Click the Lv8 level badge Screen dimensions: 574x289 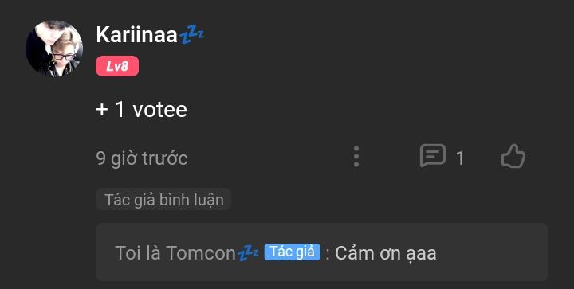[117, 66]
